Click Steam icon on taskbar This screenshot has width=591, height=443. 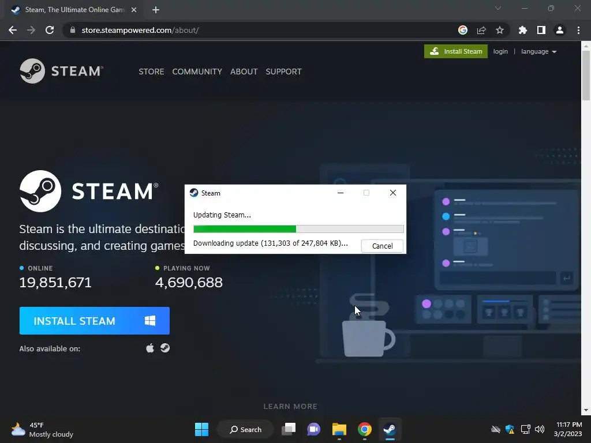point(390,429)
